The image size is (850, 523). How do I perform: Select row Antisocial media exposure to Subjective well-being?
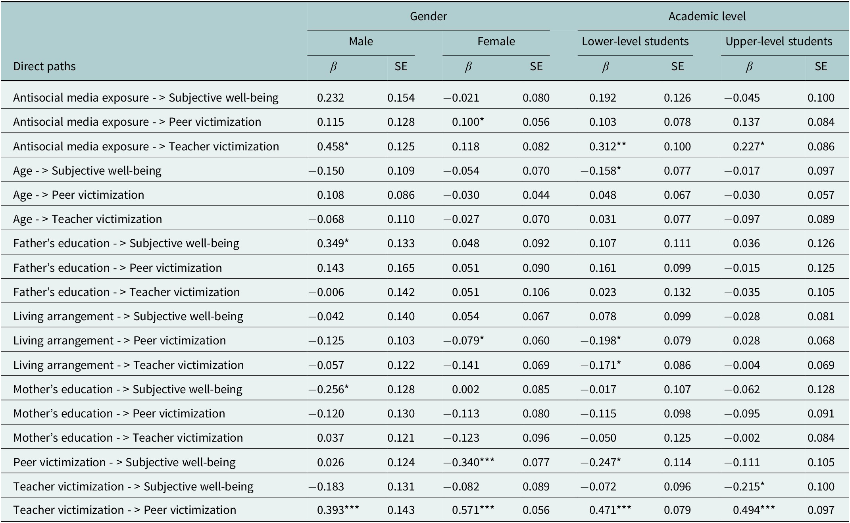pos(146,98)
